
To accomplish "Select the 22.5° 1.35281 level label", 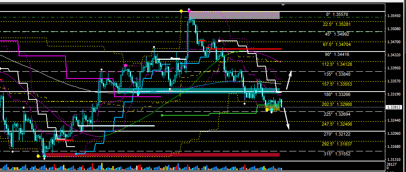I will click(x=337, y=25).
